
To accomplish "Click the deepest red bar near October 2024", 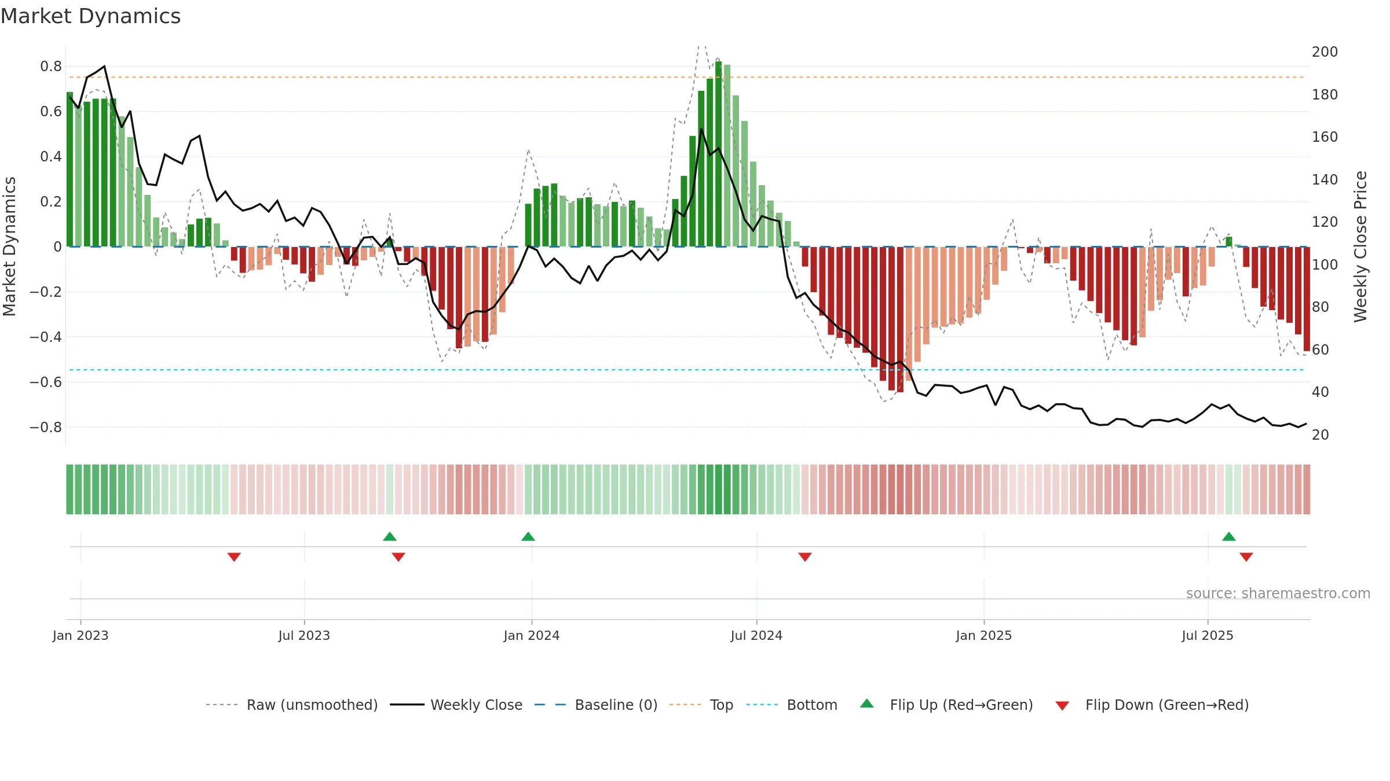I will pyautogui.click(x=900, y=319).
